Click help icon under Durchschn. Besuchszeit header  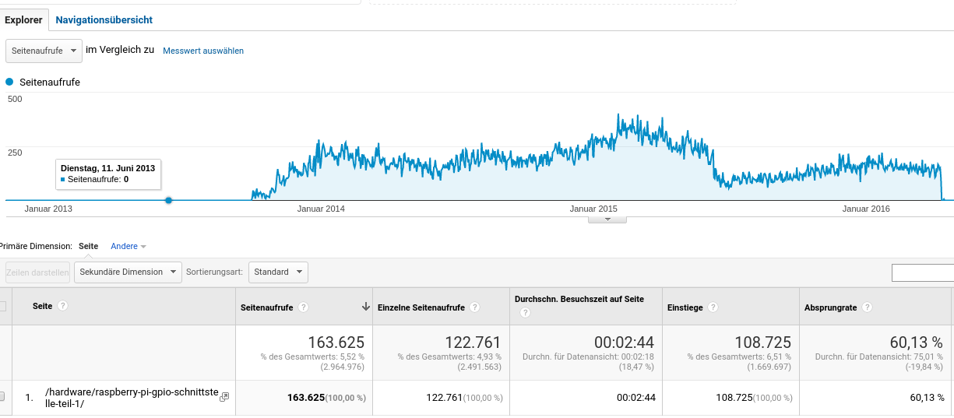[525, 313]
